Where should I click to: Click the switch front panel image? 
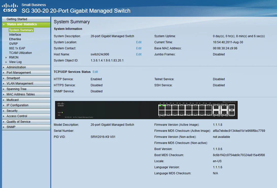point(146,110)
